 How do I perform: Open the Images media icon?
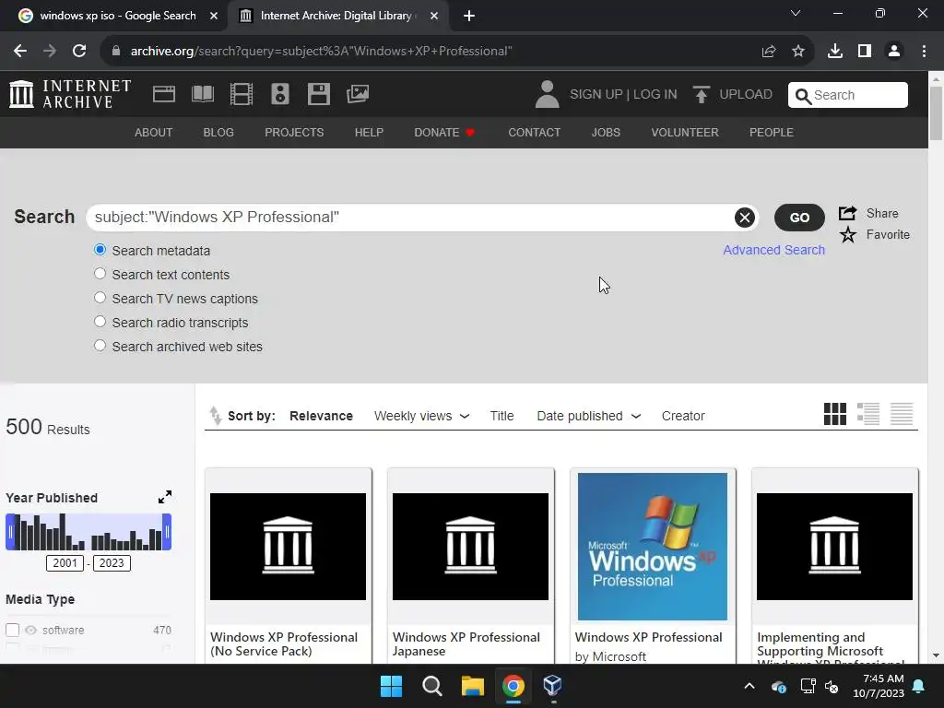click(x=358, y=94)
